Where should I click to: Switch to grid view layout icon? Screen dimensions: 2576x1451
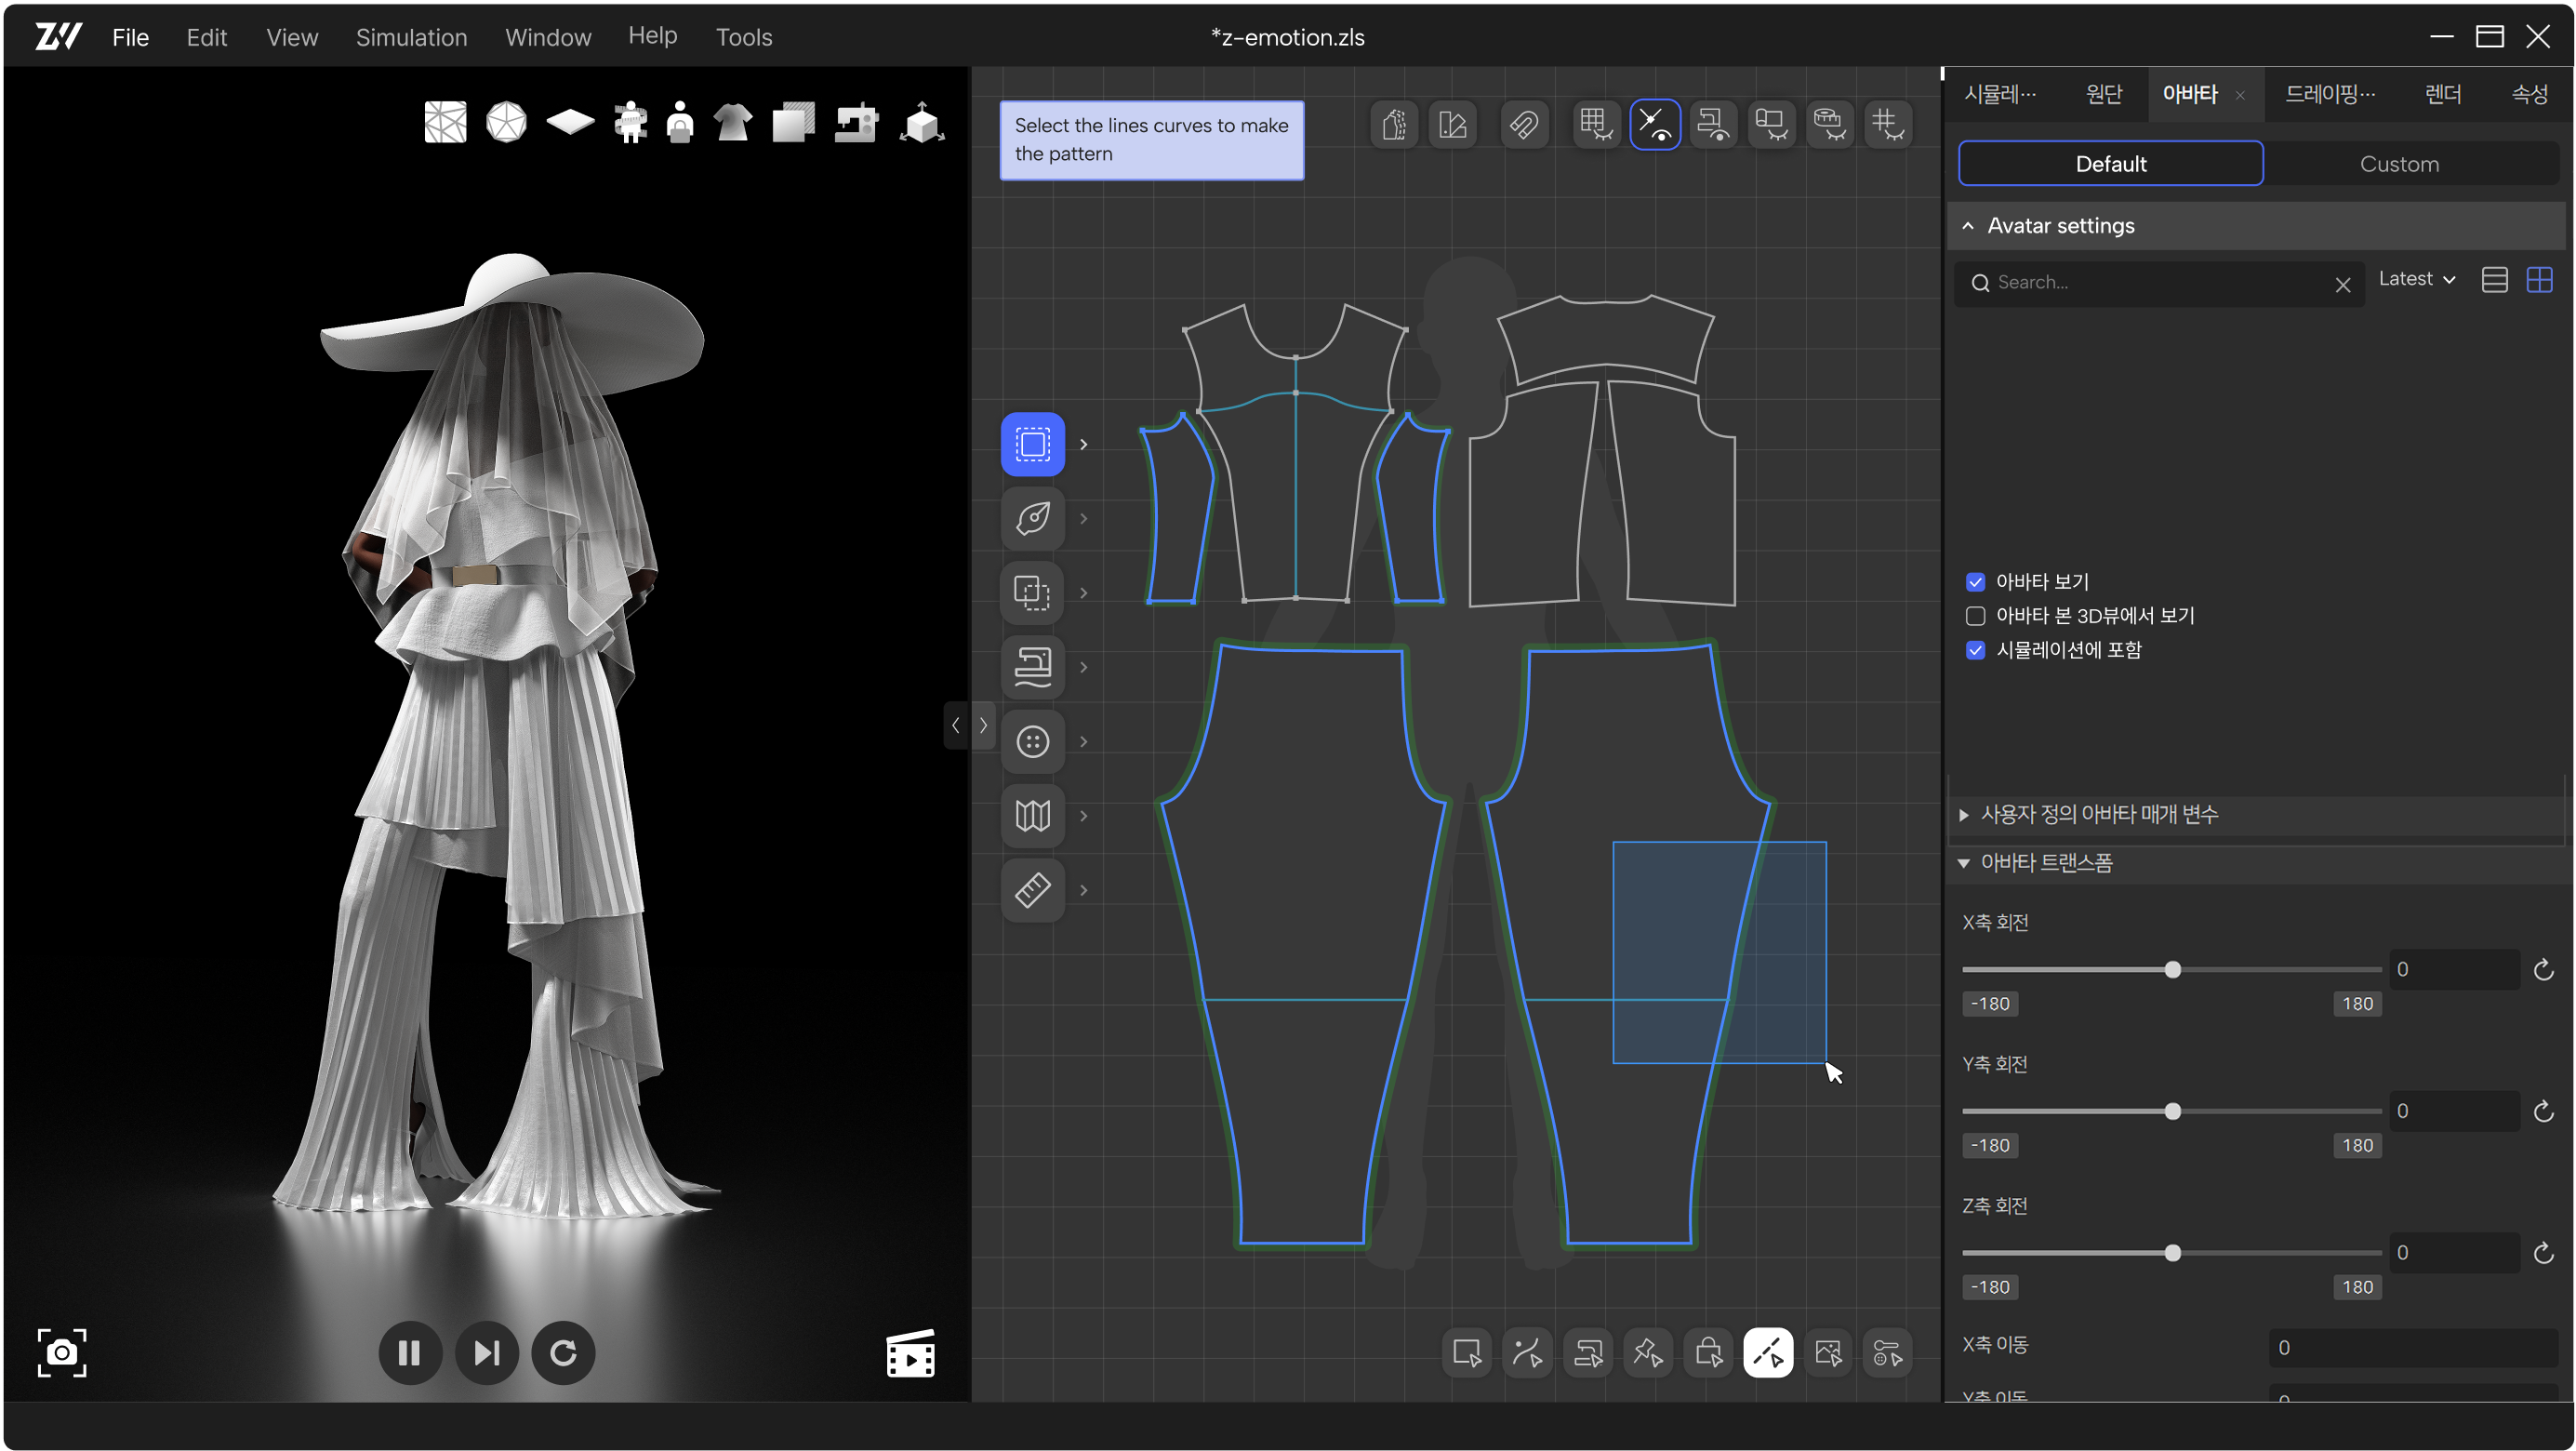(x=2539, y=280)
